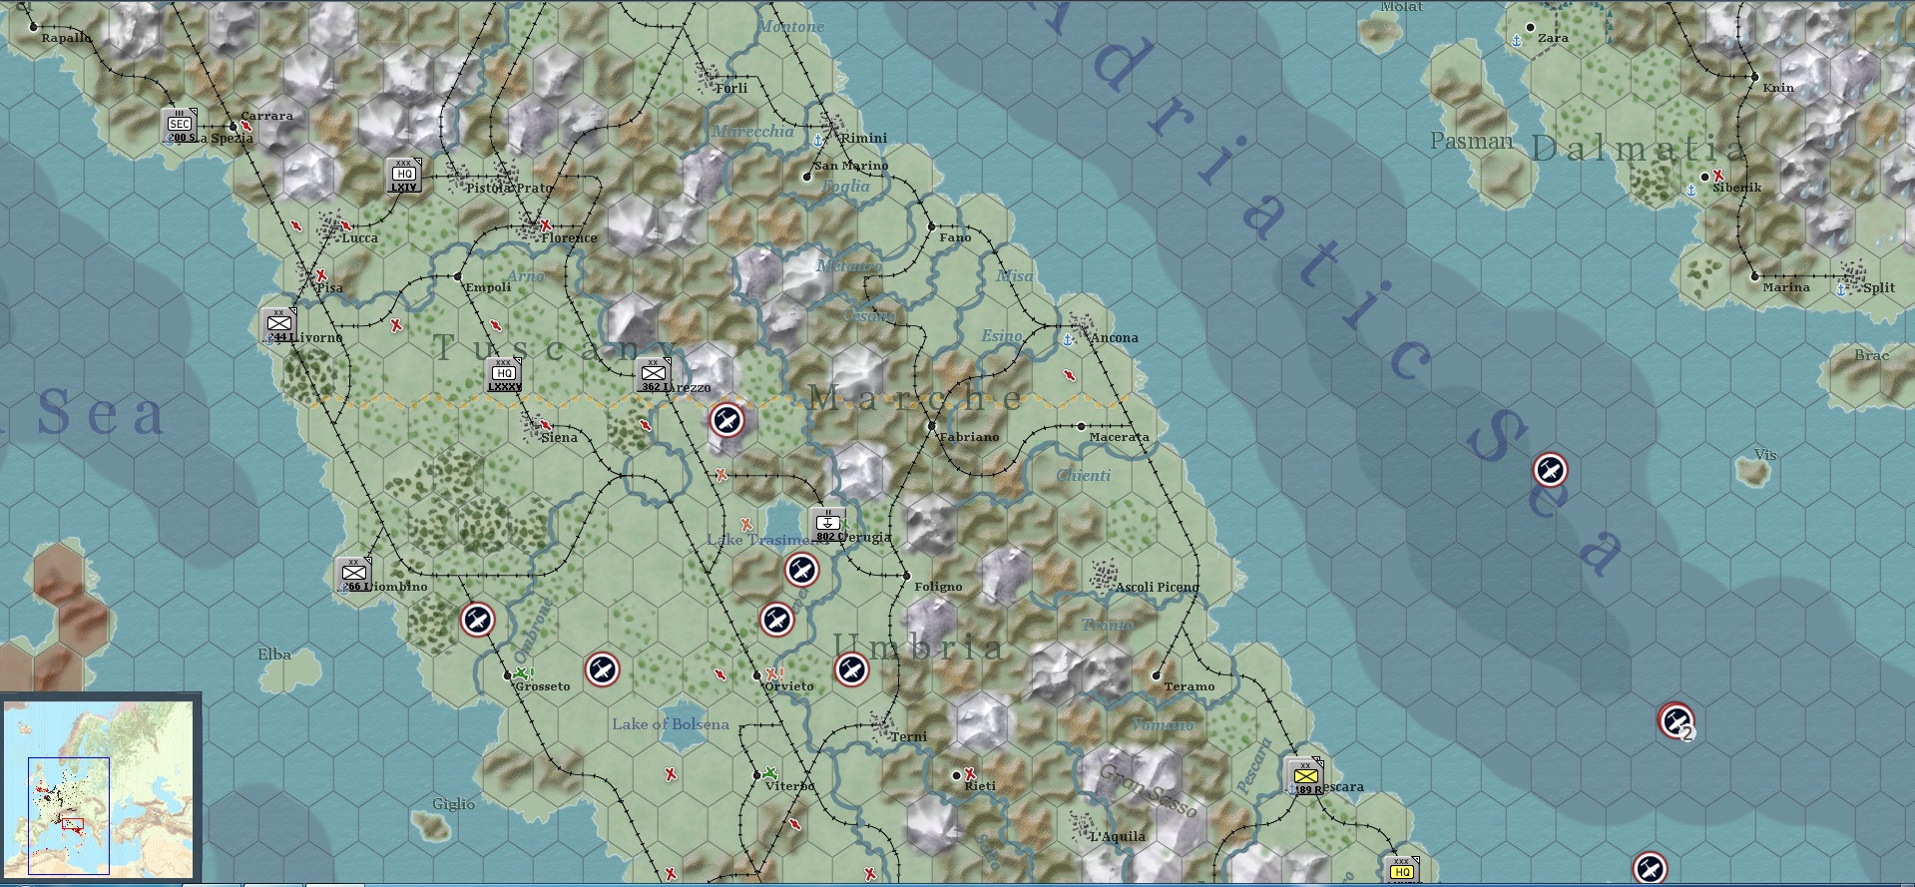Click the Pasman island label
Screen dimensions: 1915x887
(1472, 141)
